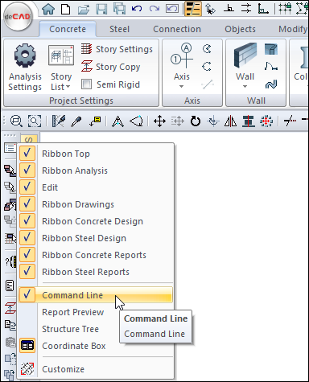Select the Move tool four-arrow icon
Viewport: 309px width, 382px height.
coord(159,121)
